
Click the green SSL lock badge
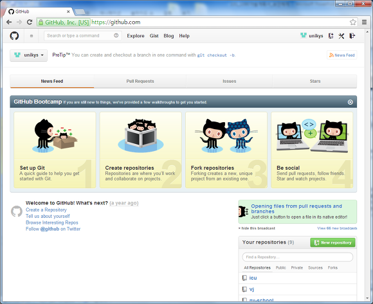(x=64, y=22)
